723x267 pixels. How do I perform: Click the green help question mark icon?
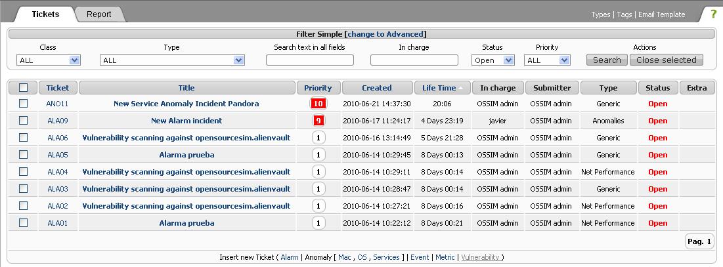(x=713, y=14)
